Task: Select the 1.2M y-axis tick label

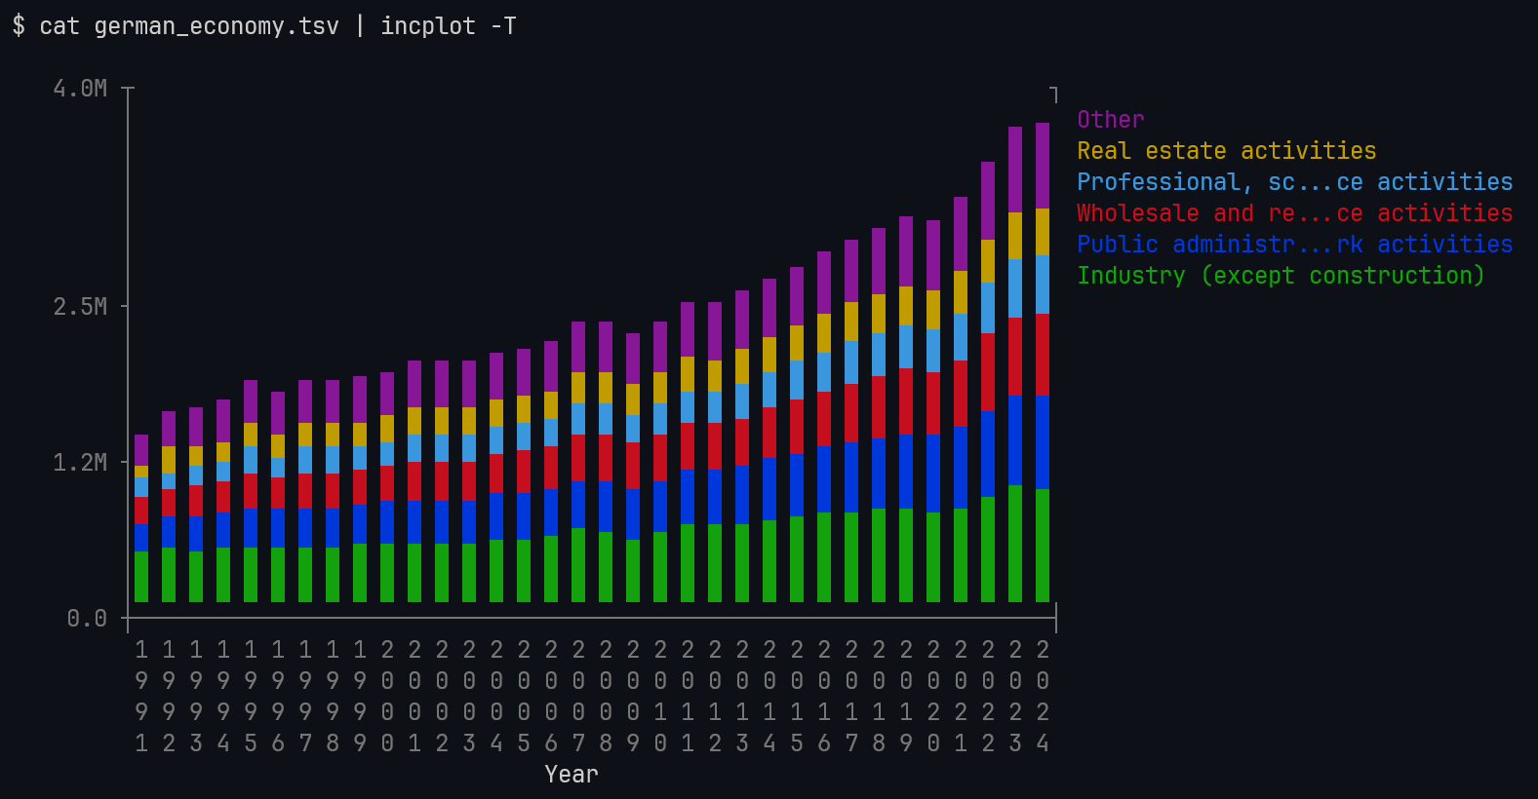Action: (80, 463)
